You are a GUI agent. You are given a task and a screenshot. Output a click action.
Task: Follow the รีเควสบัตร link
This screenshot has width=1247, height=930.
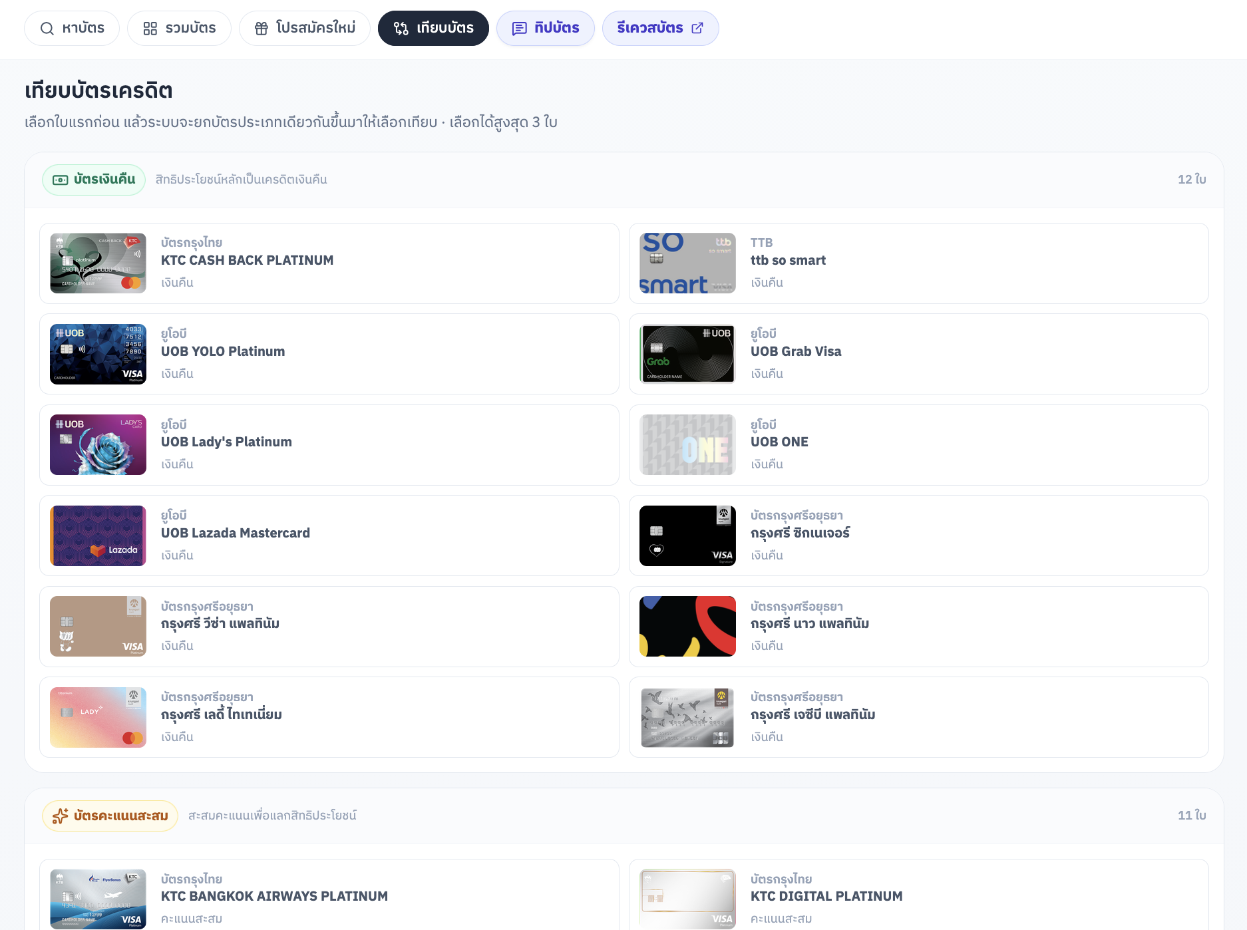pyautogui.click(x=661, y=29)
